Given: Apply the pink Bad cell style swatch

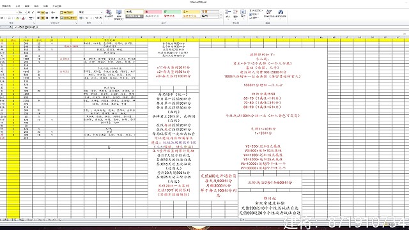Looking at the screenshot, I should coord(153,12).
